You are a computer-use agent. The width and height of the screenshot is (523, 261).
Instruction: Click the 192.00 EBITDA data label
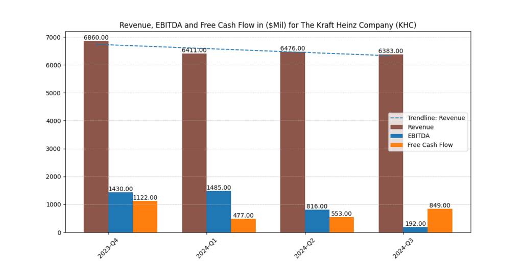[x=415, y=223]
